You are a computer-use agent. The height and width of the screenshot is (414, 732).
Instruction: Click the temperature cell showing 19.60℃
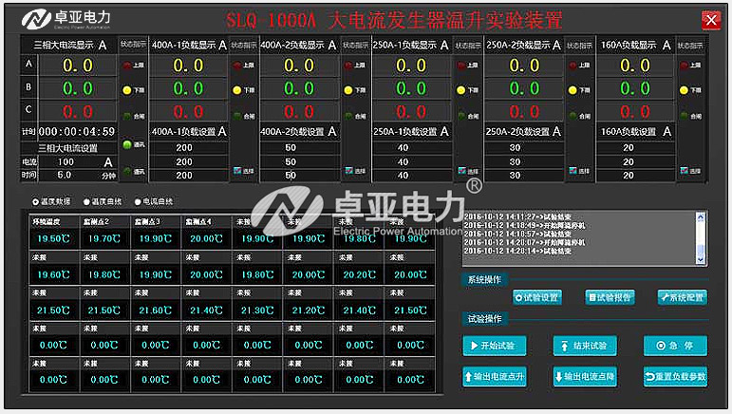[54, 275]
